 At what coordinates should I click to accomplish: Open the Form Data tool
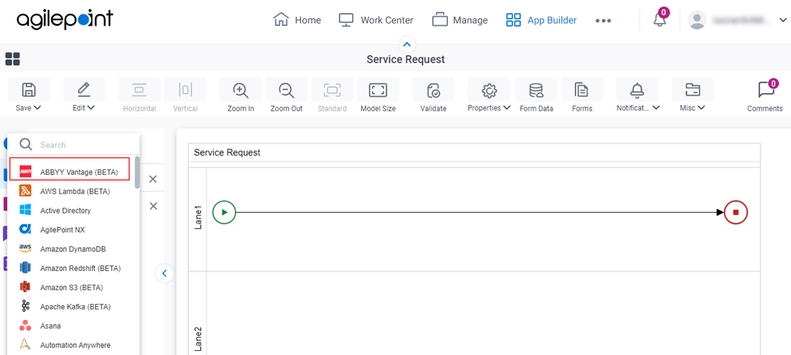536,96
